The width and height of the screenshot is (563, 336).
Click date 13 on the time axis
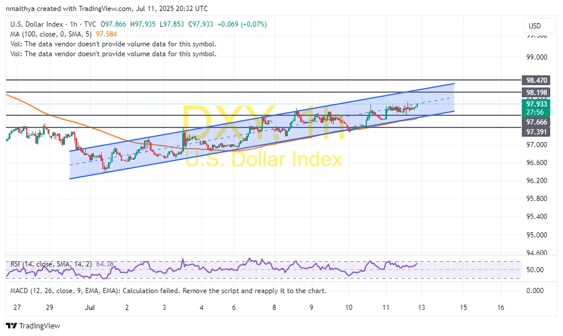click(421, 308)
